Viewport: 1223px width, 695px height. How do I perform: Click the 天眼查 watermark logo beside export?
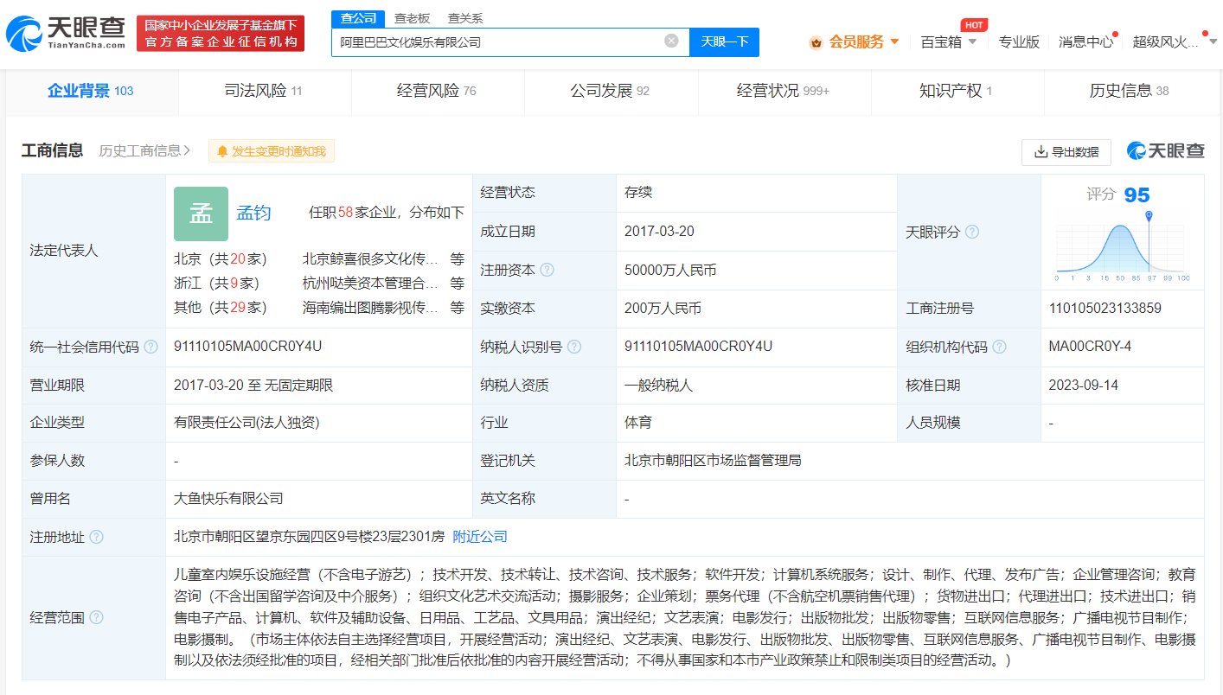pos(1165,150)
